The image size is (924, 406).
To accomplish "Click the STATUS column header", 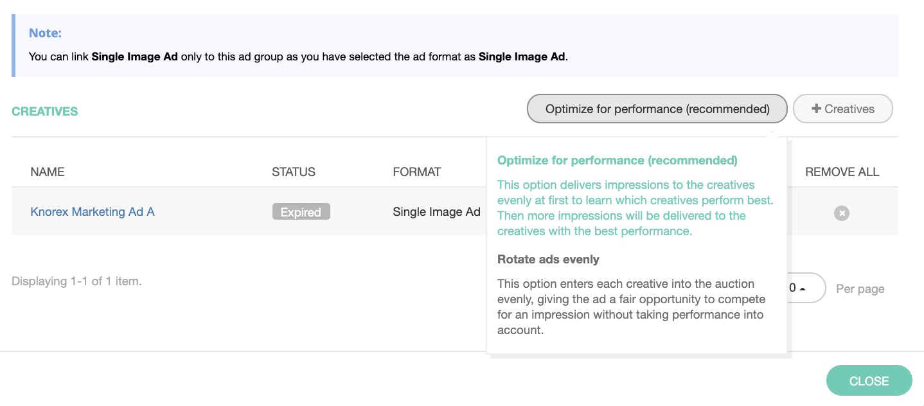I will pos(294,172).
